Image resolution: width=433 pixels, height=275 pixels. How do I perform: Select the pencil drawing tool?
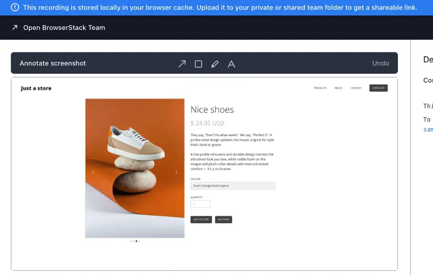[x=215, y=64]
